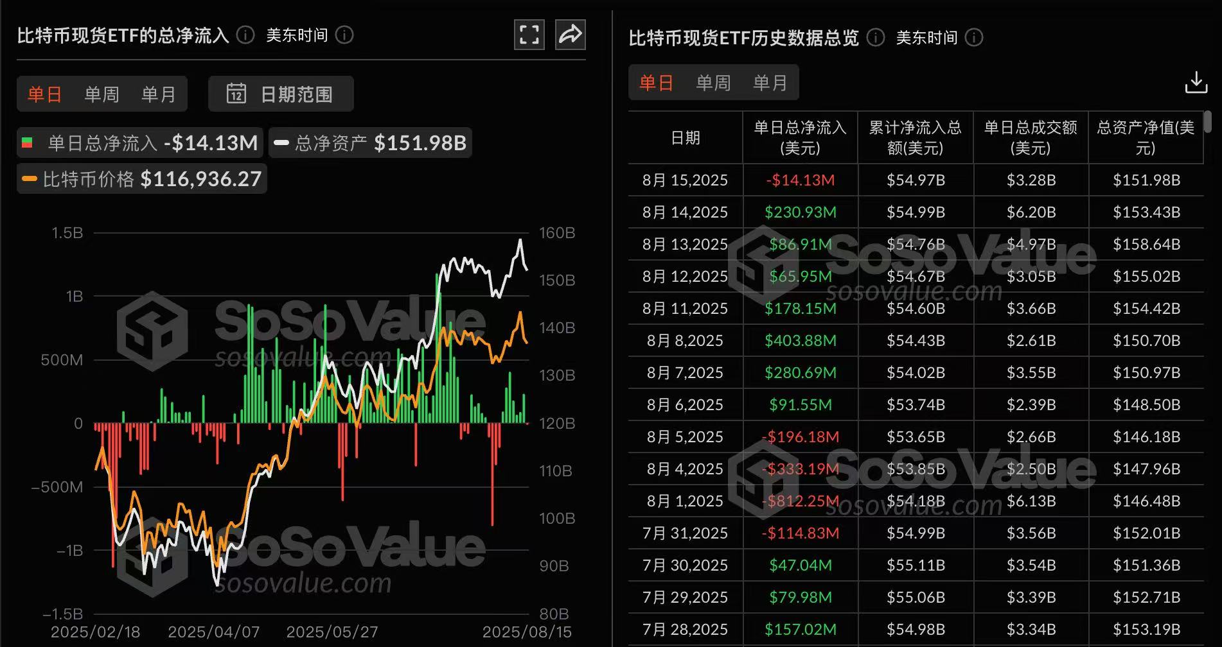Switch the chart to 单月 view
Viewport: 1222px width, 647px height.
pyautogui.click(x=158, y=93)
